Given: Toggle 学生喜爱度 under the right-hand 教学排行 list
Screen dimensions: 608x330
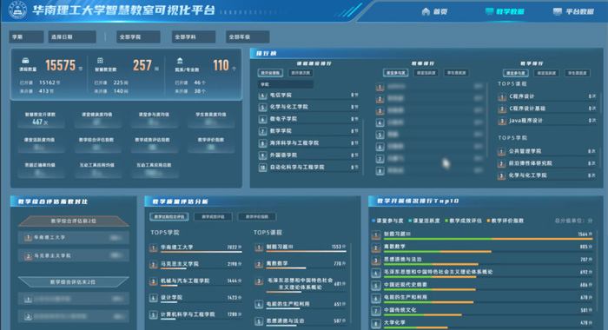Looking at the screenshot, I should [578, 73].
